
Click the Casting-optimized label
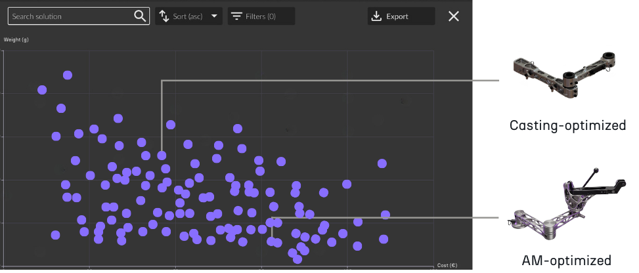coord(567,125)
